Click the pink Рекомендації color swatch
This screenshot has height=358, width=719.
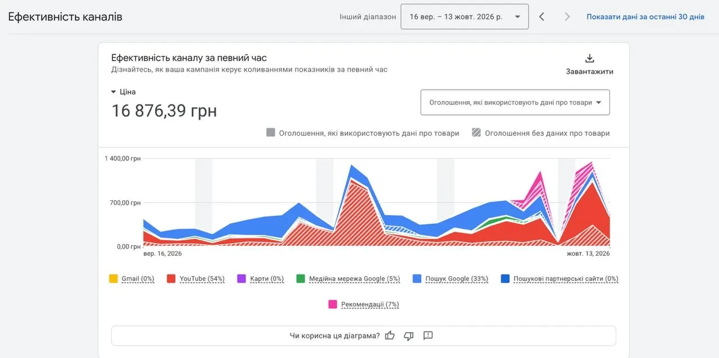coord(333,304)
